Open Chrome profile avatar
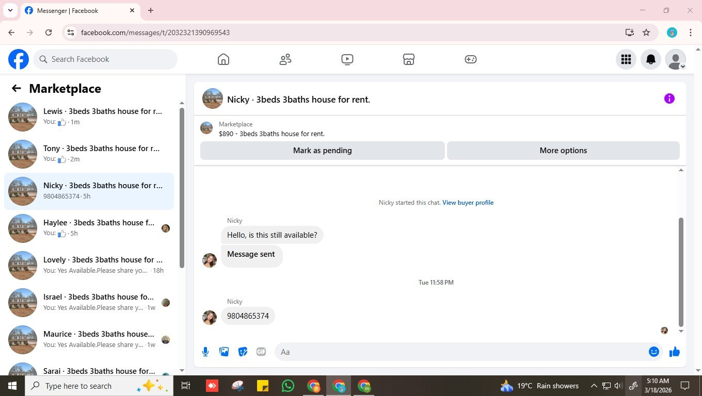Image resolution: width=702 pixels, height=396 pixels. (x=672, y=32)
